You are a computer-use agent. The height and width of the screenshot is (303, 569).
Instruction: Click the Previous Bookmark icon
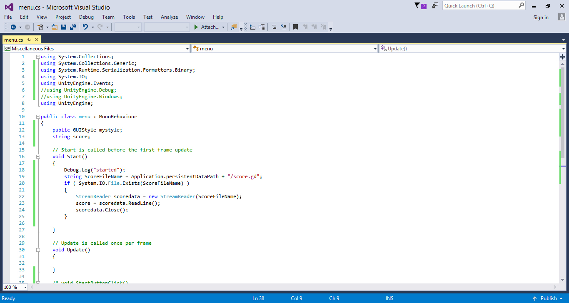click(x=305, y=27)
